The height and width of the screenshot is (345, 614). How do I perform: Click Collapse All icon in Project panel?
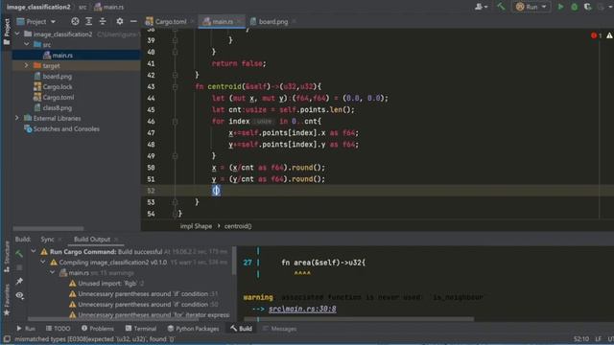tap(103, 21)
